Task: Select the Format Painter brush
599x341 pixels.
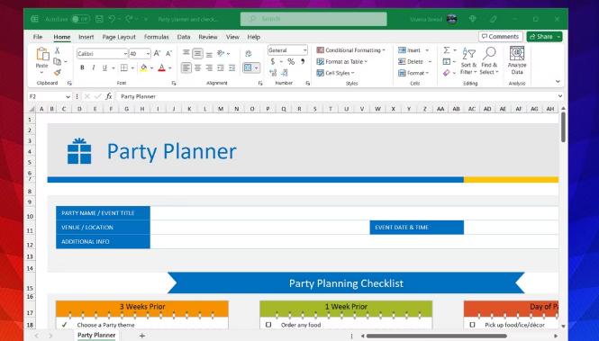Action: click(58, 73)
